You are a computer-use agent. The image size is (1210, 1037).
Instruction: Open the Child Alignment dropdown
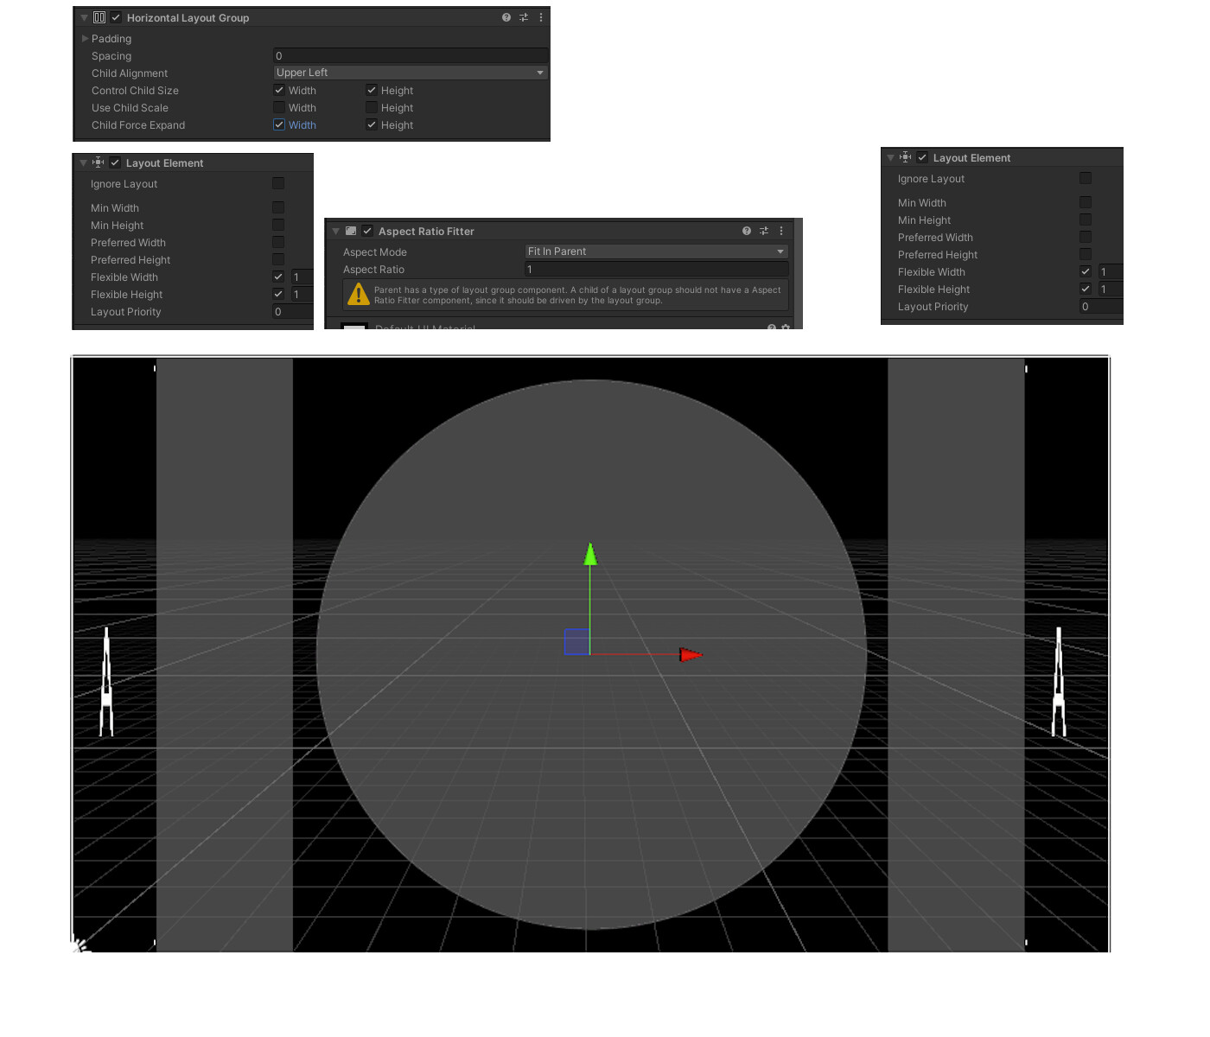(x=410, y=72)
